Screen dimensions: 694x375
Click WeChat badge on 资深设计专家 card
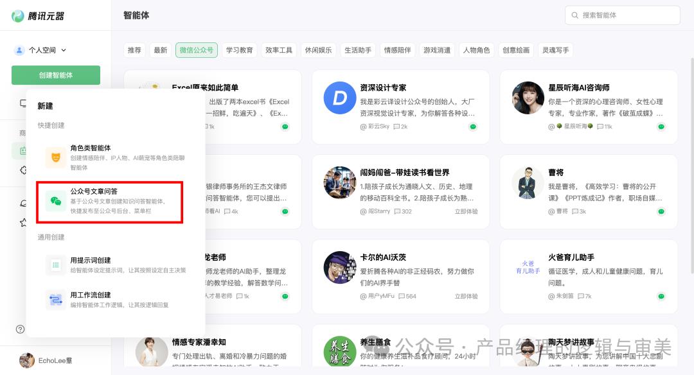(x=473, y=127)
